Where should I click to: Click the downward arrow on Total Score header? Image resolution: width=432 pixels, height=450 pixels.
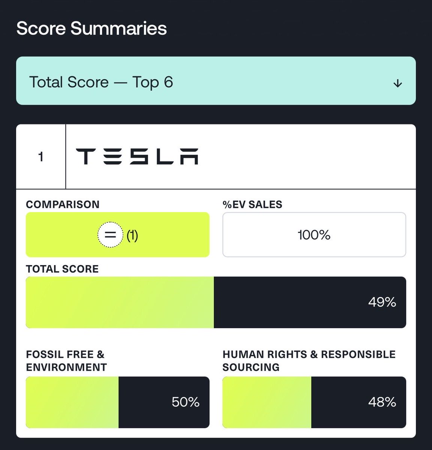tap(397, 84)
